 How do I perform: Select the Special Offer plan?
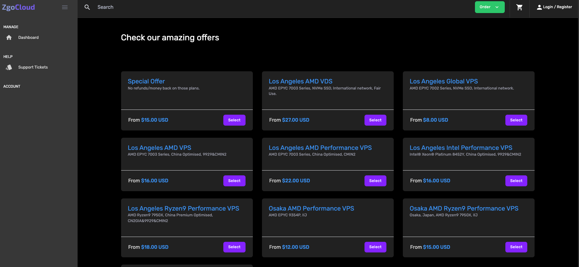tap(234, 120)
